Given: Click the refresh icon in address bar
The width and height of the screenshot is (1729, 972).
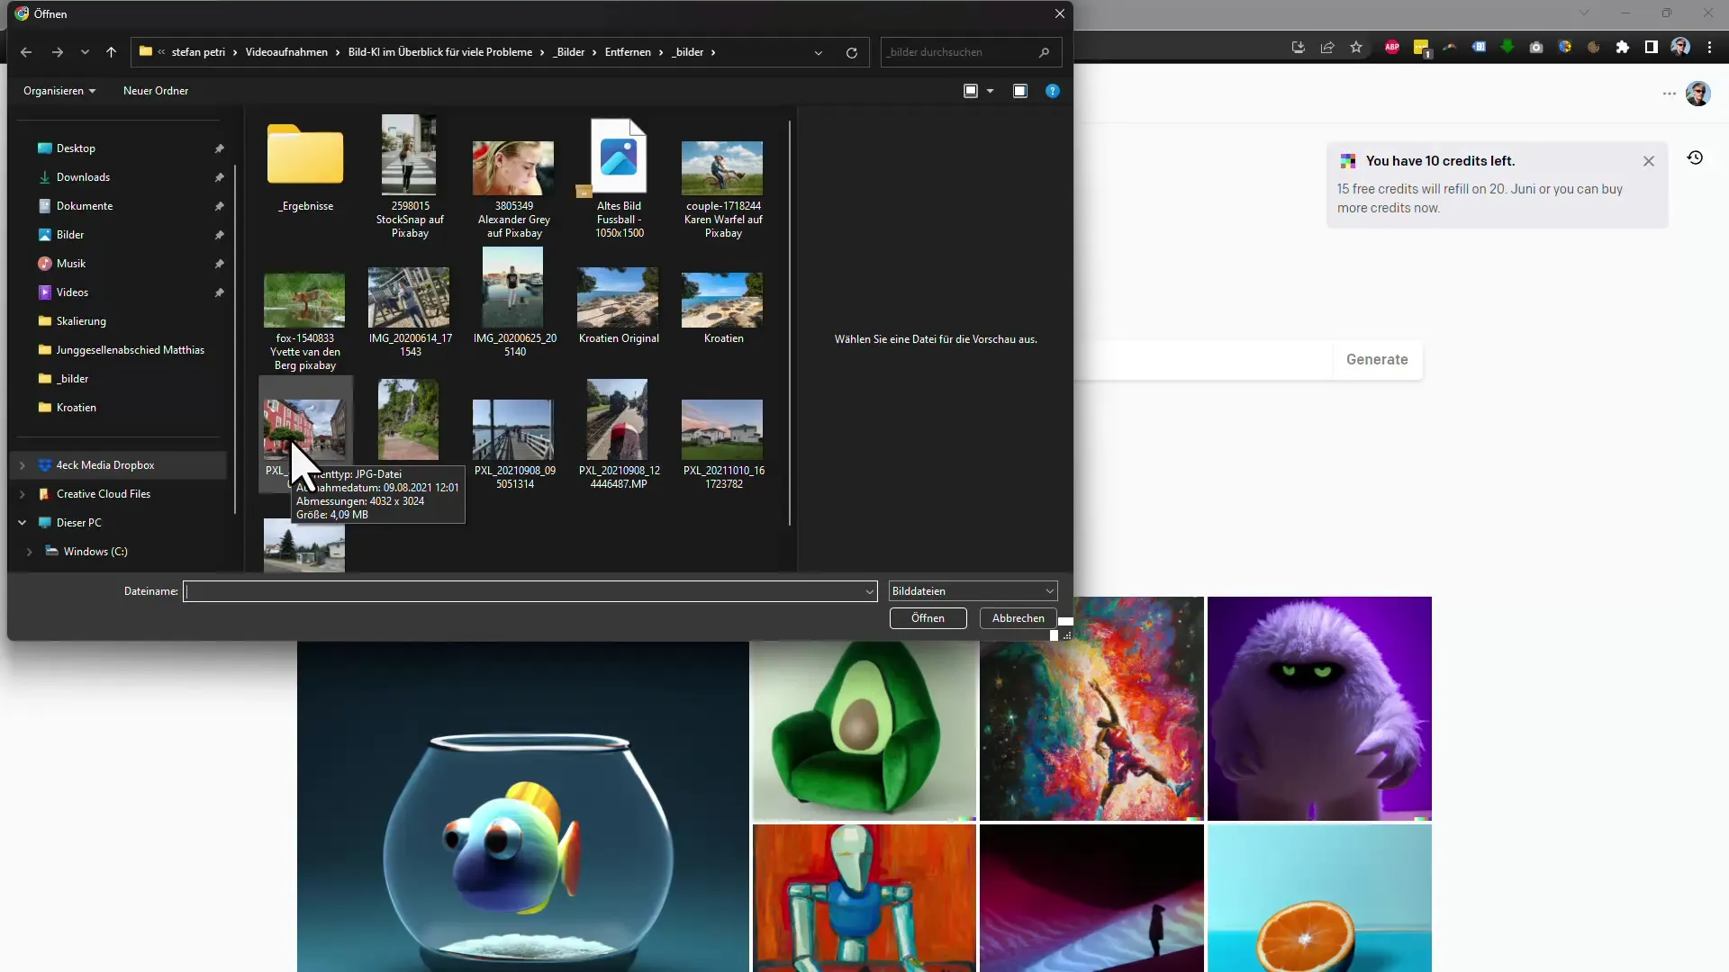Looking at the screenshot, I should (x=853, y=51).
